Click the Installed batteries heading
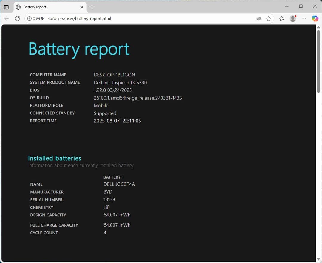322x263 pixels. click(x=55, y=158)
